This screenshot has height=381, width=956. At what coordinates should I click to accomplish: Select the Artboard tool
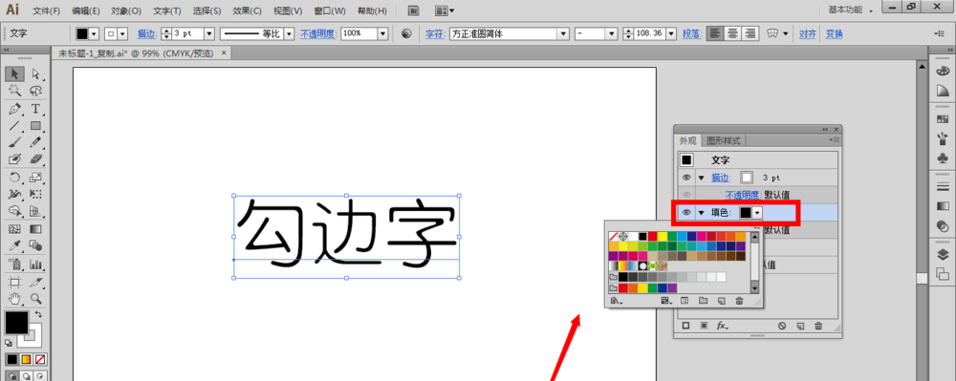click(14, 282)
